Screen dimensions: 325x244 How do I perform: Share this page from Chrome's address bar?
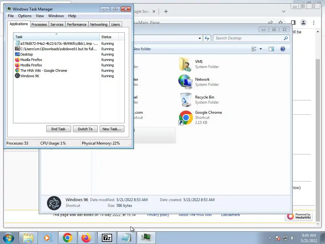(x=270, y=23)
